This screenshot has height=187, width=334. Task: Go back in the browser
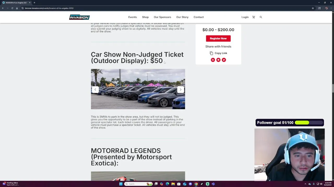coord(3,8)
